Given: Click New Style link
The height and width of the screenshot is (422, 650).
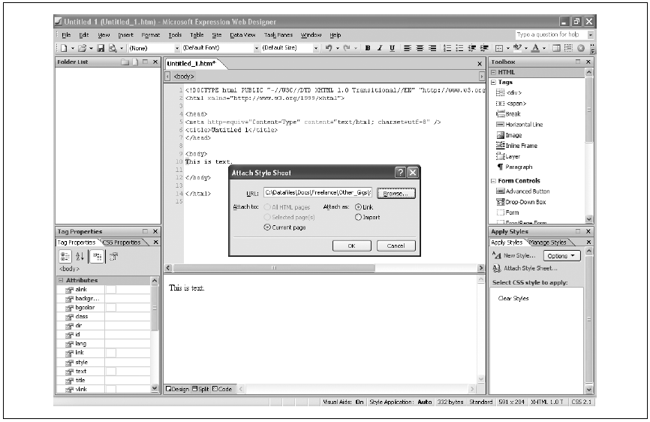Looking at the screenshot, I should pyautogui.click(x=519, y=255).
